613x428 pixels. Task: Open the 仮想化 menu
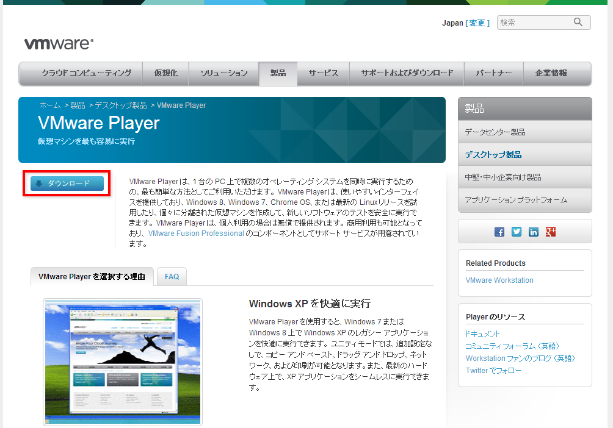(x=165, y=73)
